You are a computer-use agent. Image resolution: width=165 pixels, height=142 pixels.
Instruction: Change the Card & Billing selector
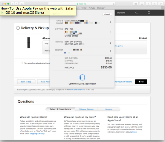click(x=110, y=22)
